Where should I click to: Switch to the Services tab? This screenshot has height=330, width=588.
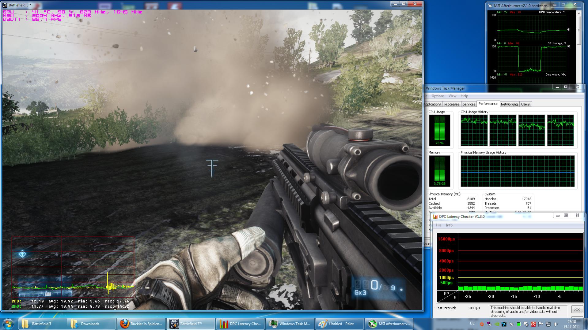pyautogui.click(x=469, y=104)
